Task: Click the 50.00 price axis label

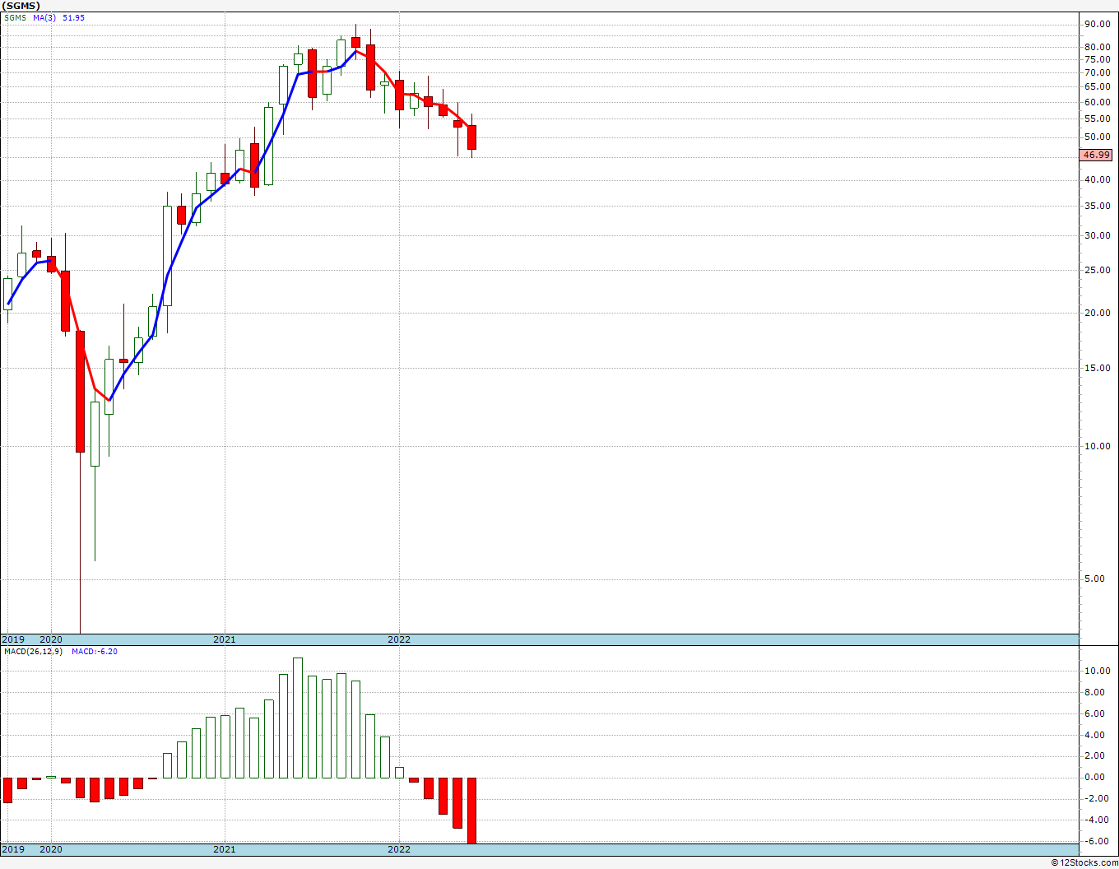Action: pos(1098,137)
